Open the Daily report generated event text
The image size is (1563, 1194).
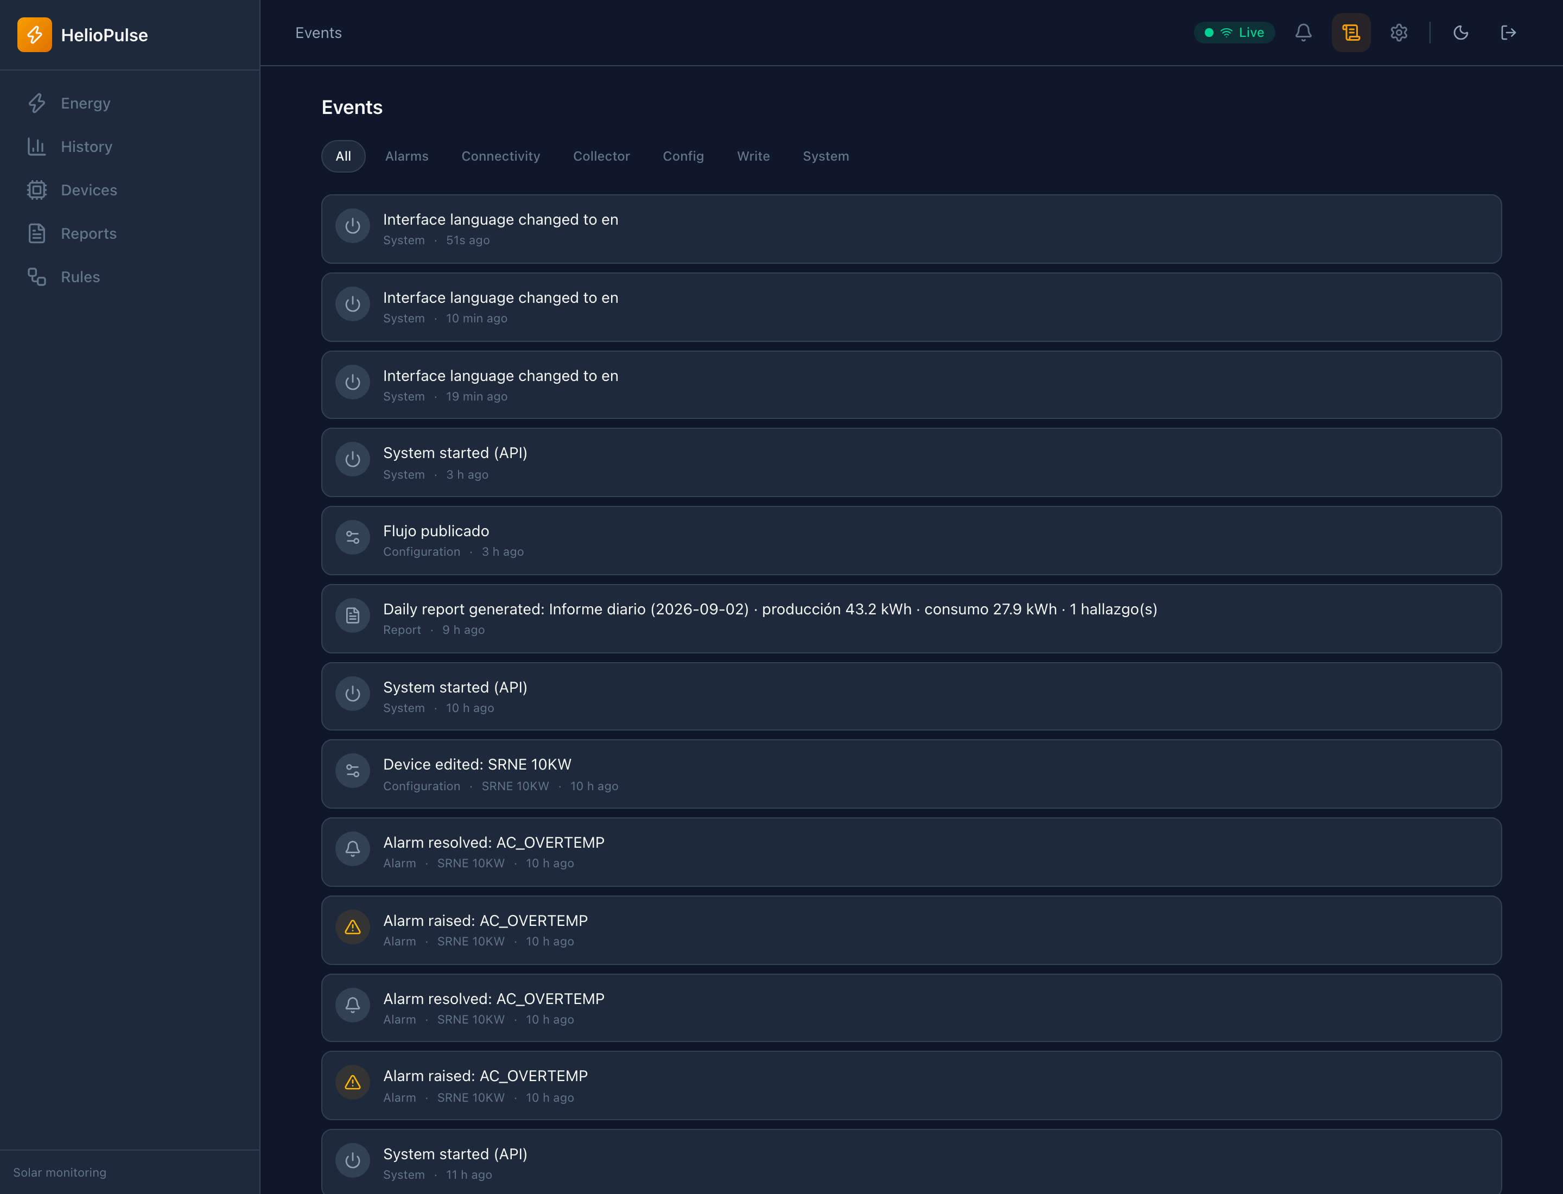point(770,609)
